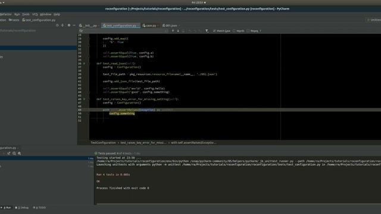Open the Debug tool window button
The width and height of the screenshot is (381, 214).
[x=22, y=207]
